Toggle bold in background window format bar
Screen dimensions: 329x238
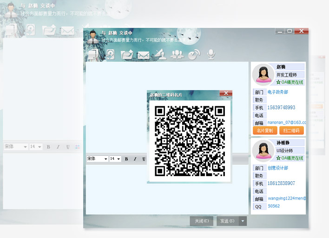(x=48, y=147)
